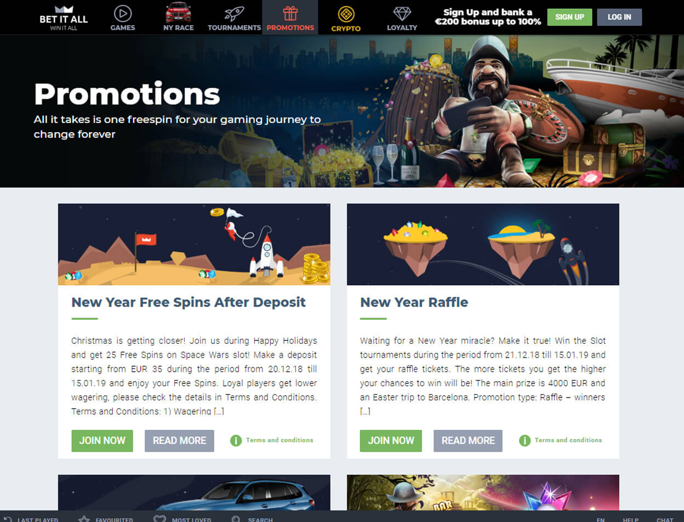Click the New Year Free Spins After Deposit title
Image resolution: width=684 pixels, height=522 pixels.
coord(189,302)
